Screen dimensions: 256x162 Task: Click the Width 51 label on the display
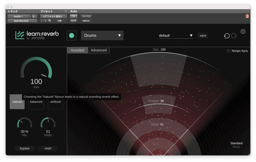(x=157, y=124)
